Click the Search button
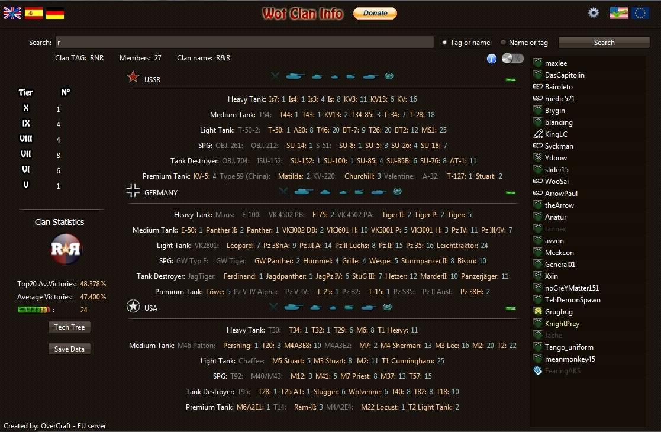Screen dimensions: 661x432 pos(604,42)
